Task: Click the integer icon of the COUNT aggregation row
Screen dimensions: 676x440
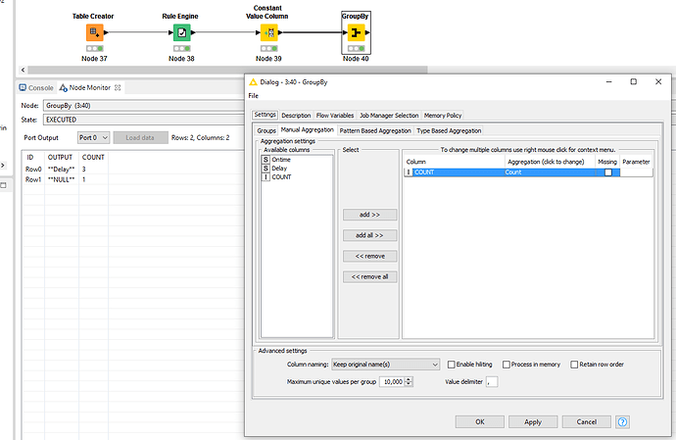Action: [409, 172]
